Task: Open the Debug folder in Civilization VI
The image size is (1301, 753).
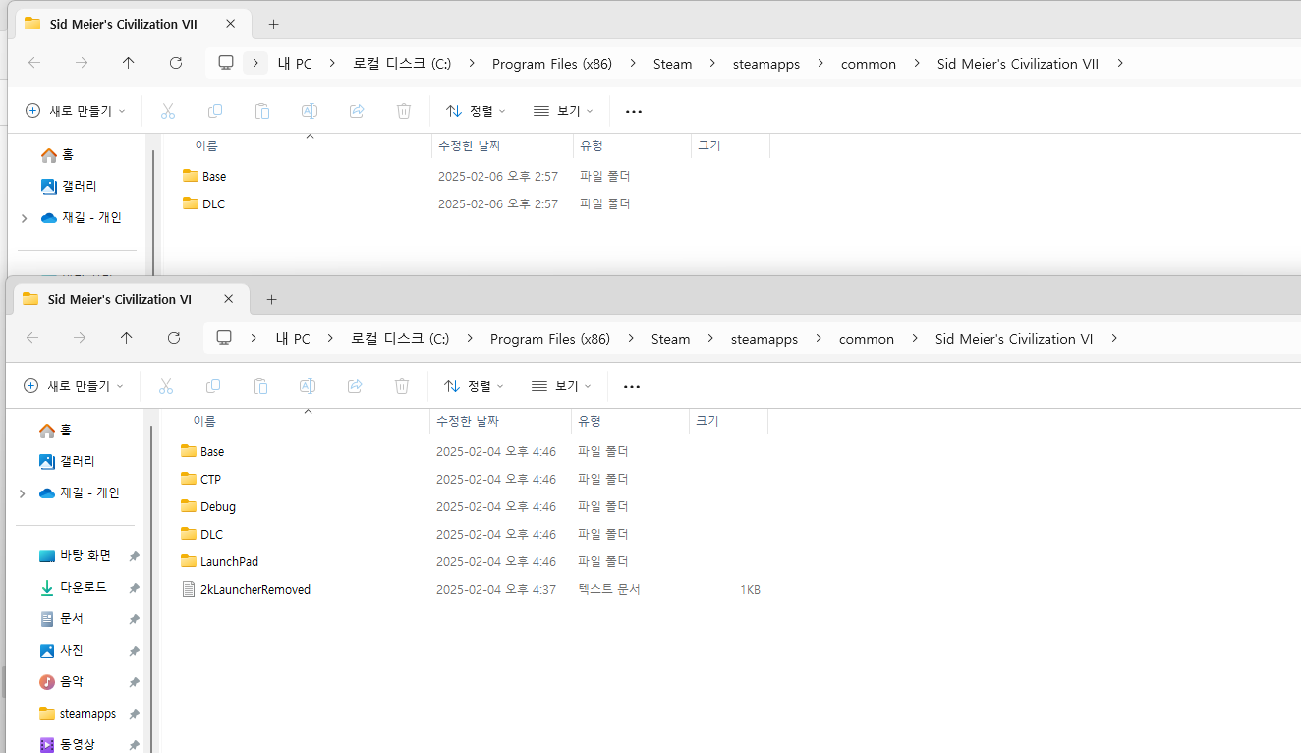Action: coord(217,506)
